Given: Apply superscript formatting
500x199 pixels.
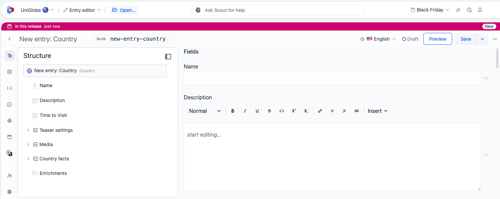Looking at the screenshot, I should tap(294, 111).
